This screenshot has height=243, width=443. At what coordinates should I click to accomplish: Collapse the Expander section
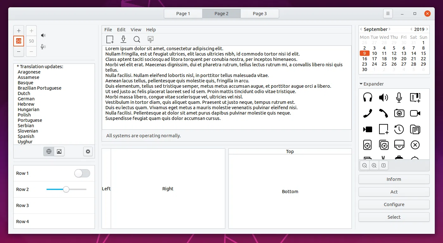pyautogui.click(x=361, y=84)
